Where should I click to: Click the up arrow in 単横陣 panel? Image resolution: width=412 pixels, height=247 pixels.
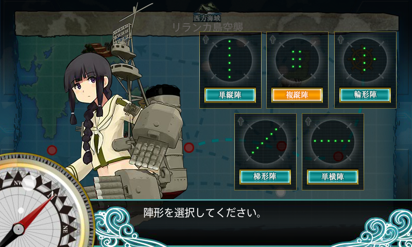pyautogui.click(x=308, y=121)
